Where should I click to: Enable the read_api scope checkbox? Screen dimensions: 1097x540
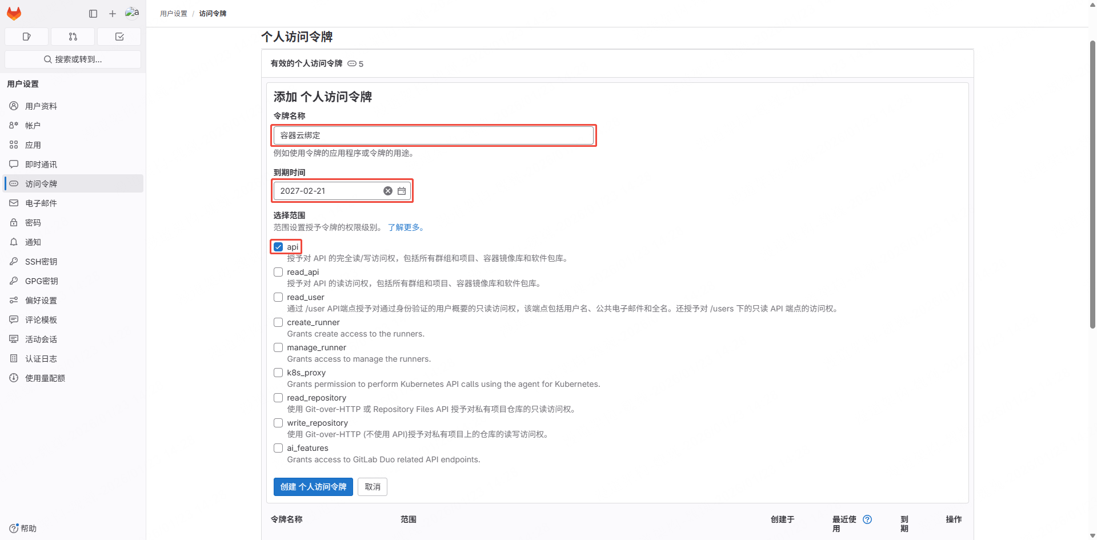[x=278, y=272]
